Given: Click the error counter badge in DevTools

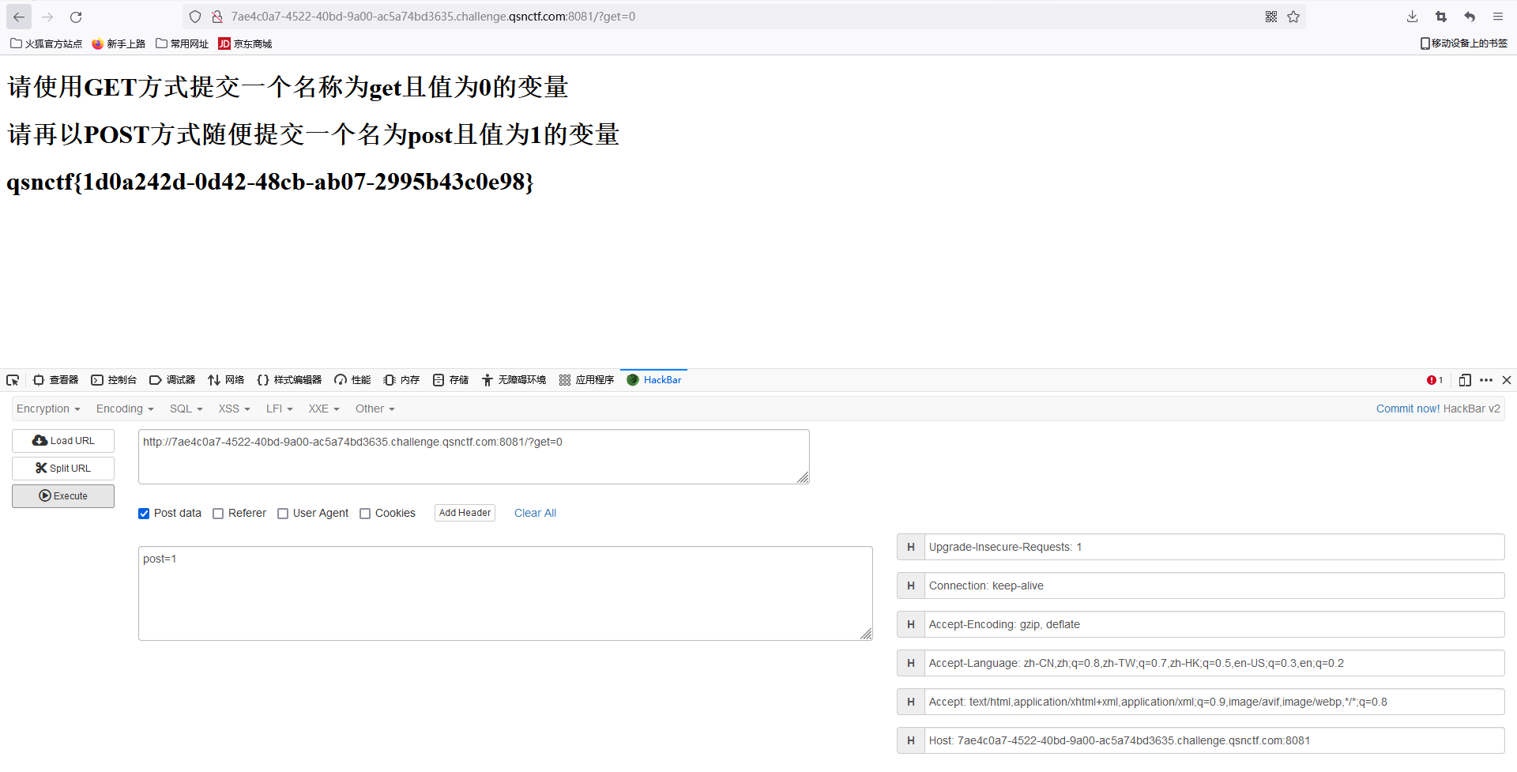Looking at the screenshot, I should pyautogui.click(x=1434, y=380).
